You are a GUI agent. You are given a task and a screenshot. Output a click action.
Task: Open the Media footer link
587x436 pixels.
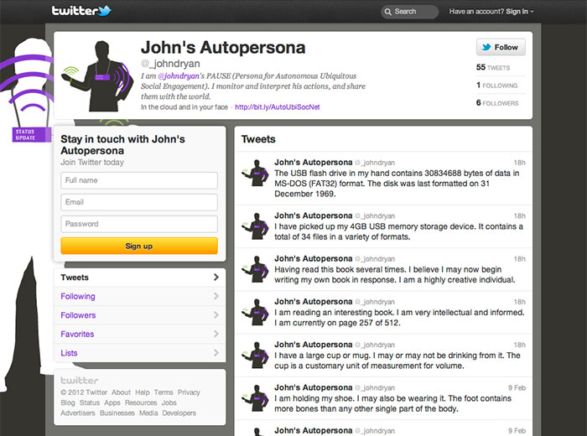pos(148,413)
